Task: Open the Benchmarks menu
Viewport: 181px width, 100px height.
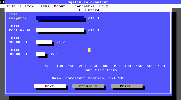Action: [x=83, y=6]
